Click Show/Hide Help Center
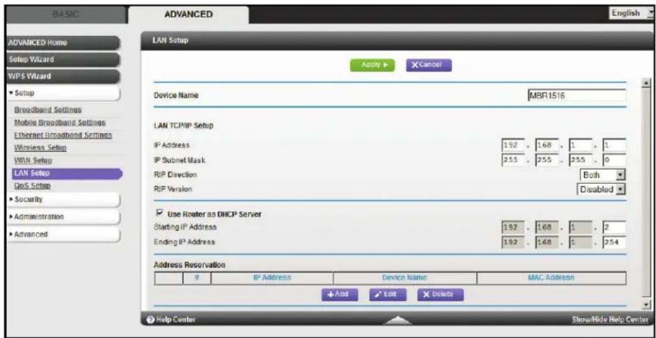This screenshot has height=338, width=656. [610, 320]
